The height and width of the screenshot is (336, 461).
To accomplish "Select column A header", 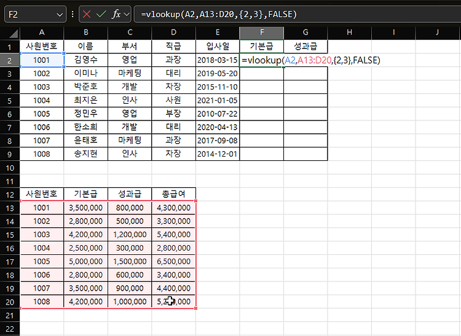I will coord(42,33).
